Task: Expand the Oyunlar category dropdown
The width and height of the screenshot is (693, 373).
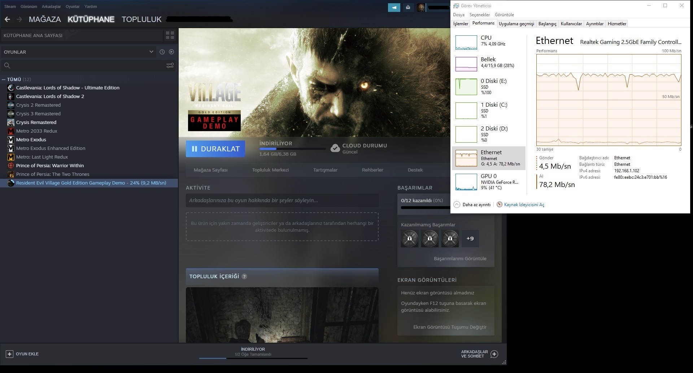Action: (151, 52)
